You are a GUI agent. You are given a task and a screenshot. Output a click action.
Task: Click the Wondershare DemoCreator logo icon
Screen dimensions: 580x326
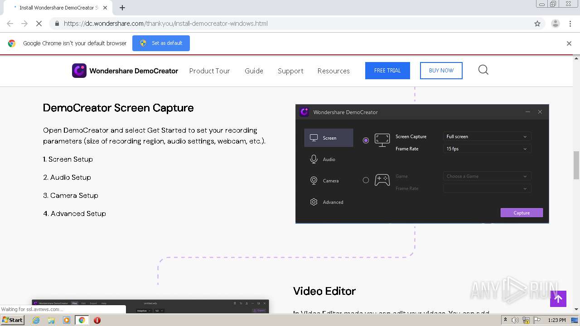pos(79,71)
